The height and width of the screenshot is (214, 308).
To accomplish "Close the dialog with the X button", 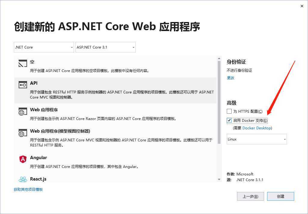I will click(x=302, y=6).
